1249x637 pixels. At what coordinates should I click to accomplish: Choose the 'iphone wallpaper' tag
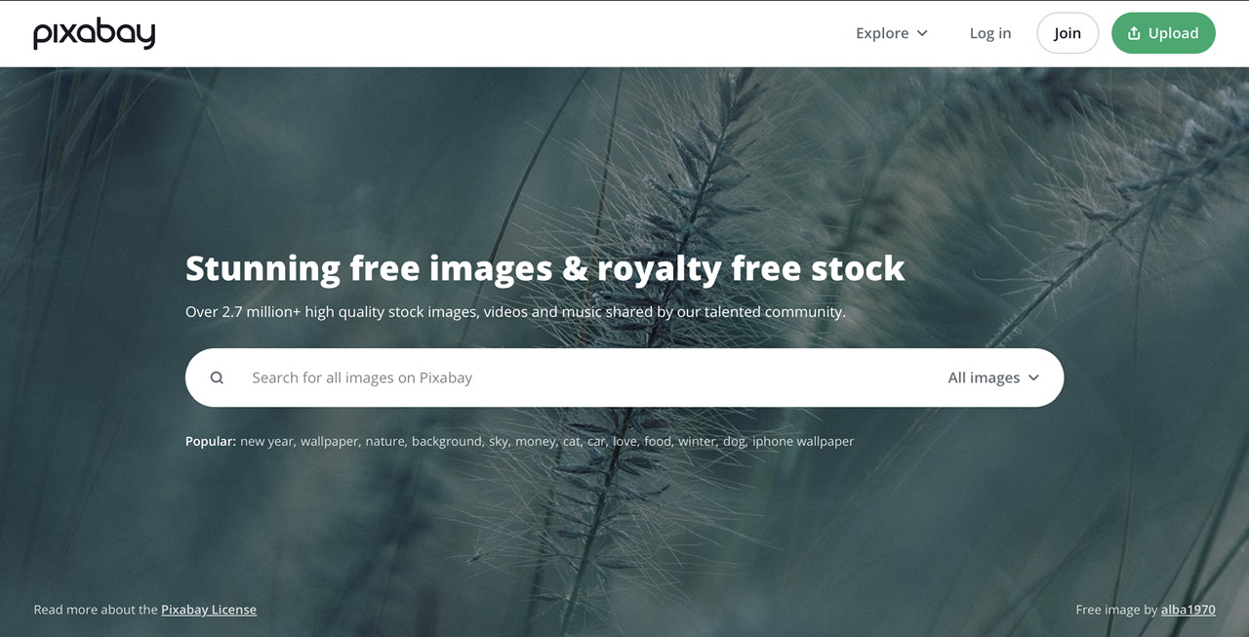pyautogui.click(x=803, y=441)
